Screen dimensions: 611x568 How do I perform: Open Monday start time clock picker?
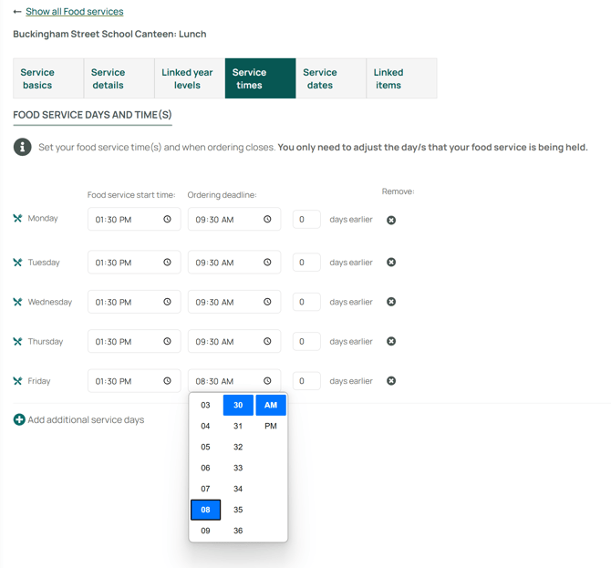point(167,220)
